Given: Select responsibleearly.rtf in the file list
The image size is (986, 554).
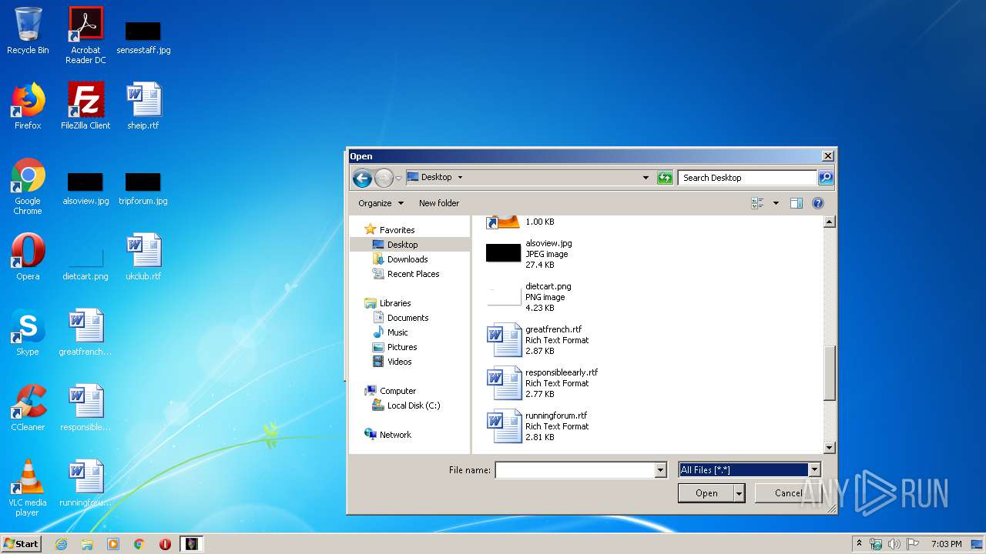Looking at the screenshot, I should 542,383.
